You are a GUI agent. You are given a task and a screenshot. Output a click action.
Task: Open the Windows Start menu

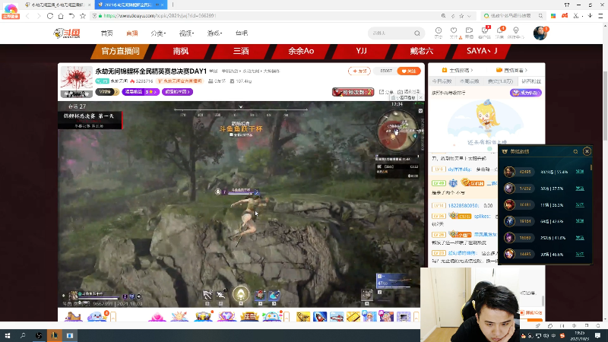pos(8,335)
